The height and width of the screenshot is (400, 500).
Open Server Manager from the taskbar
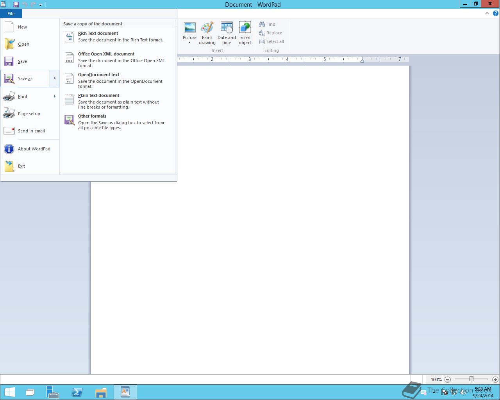click(x=52, y=392)
